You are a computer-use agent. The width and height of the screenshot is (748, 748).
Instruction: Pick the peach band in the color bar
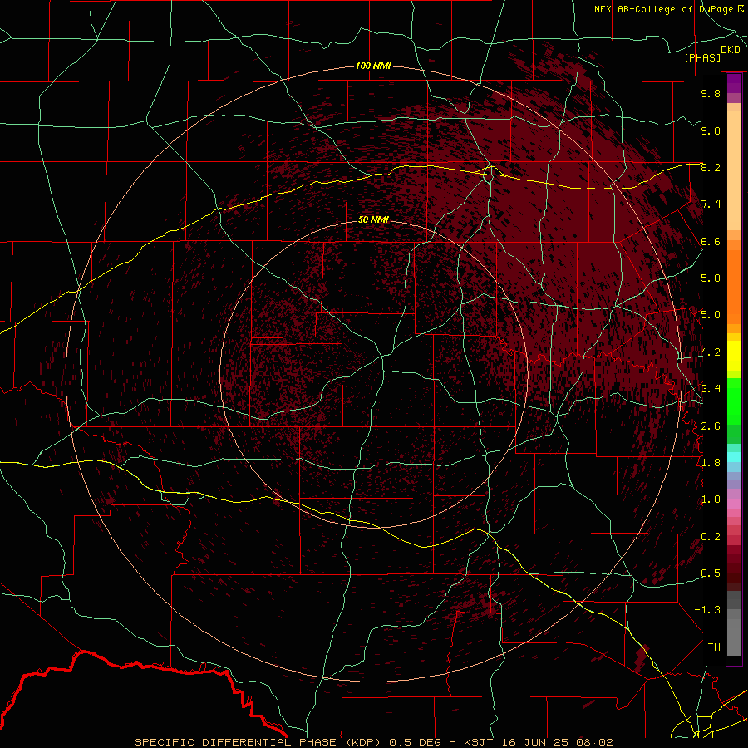[x=734, y=170]
